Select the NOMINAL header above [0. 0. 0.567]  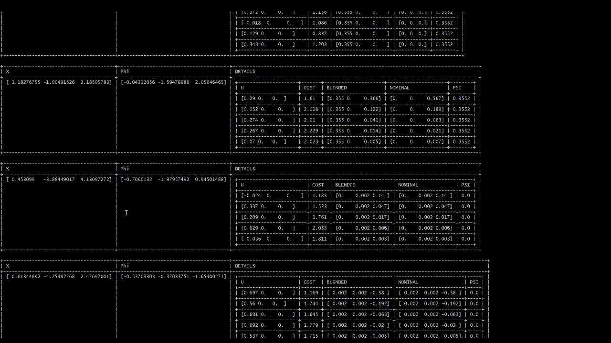[x=400, y=88]
